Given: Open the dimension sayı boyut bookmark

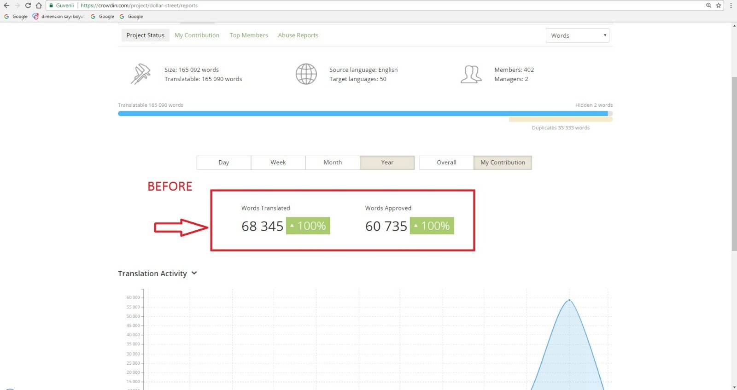Looking at the screenshot, I should (58, 17).
